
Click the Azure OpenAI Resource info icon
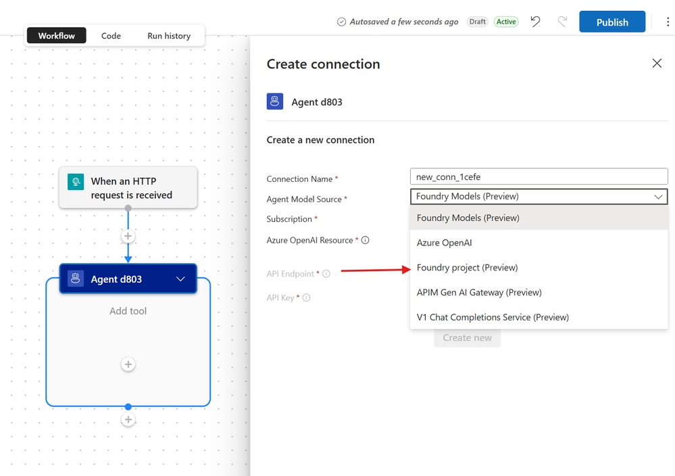[365, 240]
